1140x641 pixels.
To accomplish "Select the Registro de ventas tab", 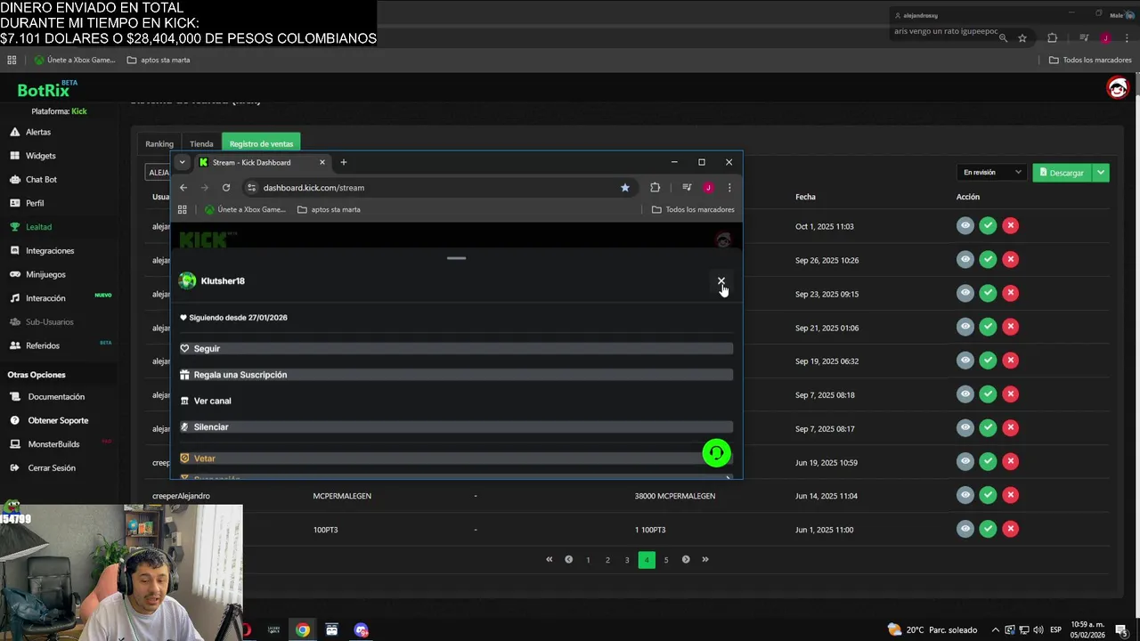I will [261, 144].
